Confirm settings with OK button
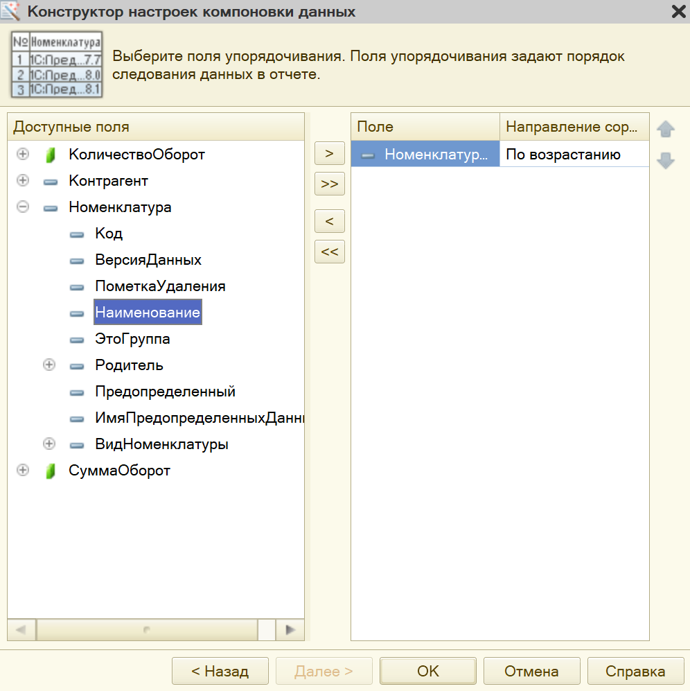 click(x=428, y=671)
